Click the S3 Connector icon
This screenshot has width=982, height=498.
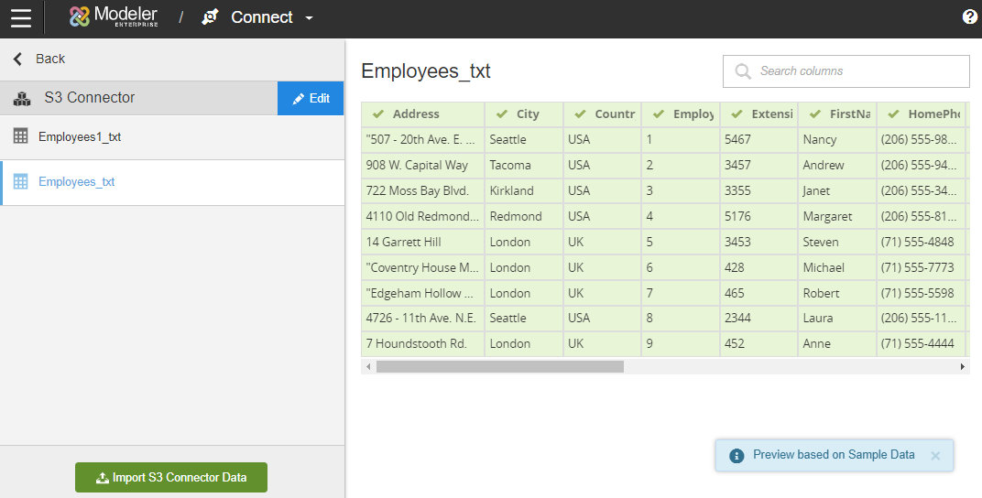coord(22,98)
